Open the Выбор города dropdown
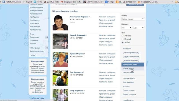179x101 pixels. tap(133, 19)
